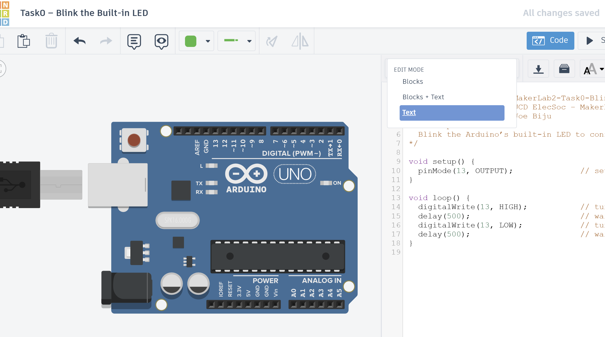Open the font size dropdown
The image size is (605, 337).
coord(592,69)
